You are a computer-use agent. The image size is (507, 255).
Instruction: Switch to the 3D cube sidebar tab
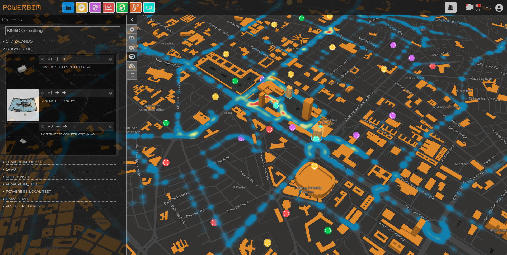click(132, 56)
